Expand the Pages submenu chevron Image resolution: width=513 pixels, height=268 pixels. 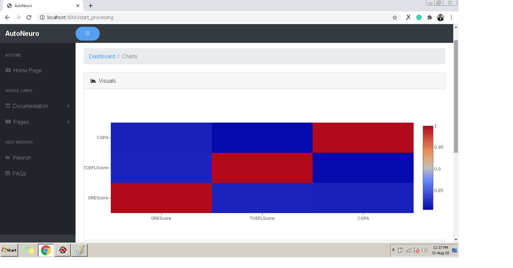point(68,122)
